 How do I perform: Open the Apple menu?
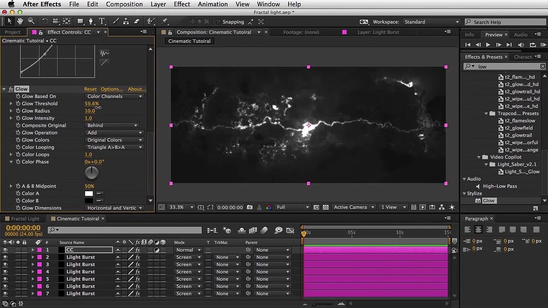(11, 4)
